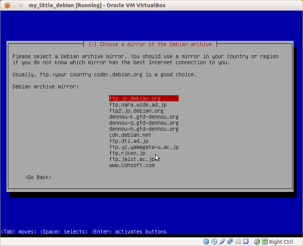The image size is (303, 246).
Task: Click the Tab/Space/Enter help line at bottom
Action: tap(83, 232)
